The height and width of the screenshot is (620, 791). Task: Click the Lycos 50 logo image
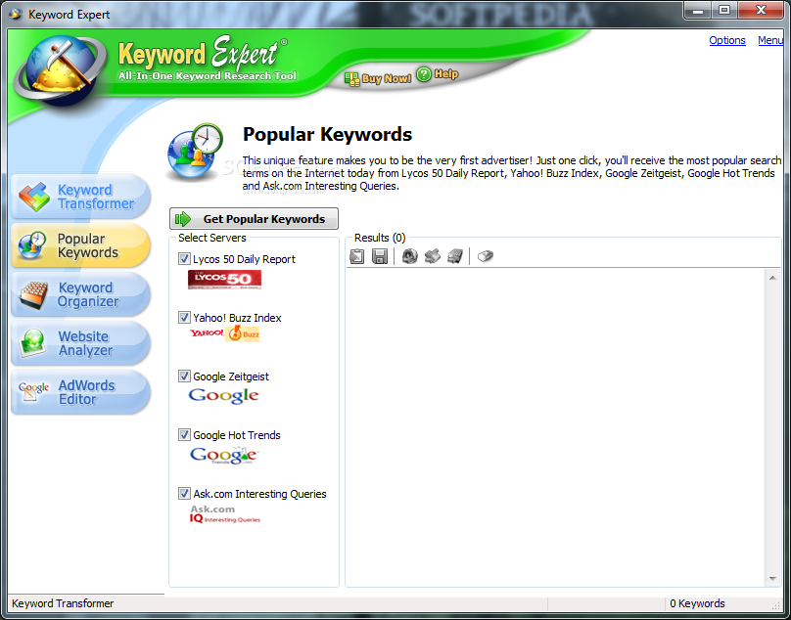pyautogui.click(x=224, y=280)
